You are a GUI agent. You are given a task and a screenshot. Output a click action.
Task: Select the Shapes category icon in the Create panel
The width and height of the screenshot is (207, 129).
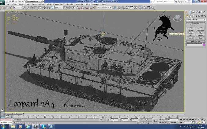coord(190,16)
